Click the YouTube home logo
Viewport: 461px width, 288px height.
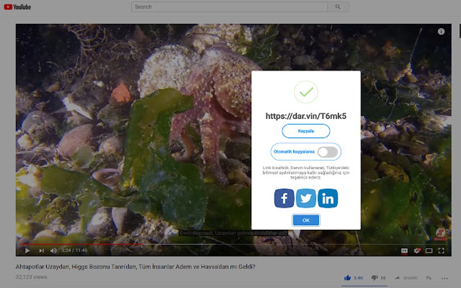point(18,6)
